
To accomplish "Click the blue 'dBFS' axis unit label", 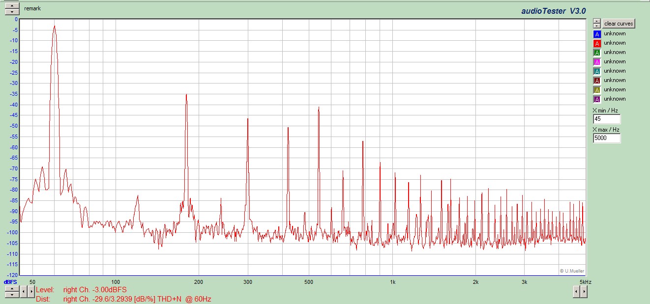I will [11, 282].
